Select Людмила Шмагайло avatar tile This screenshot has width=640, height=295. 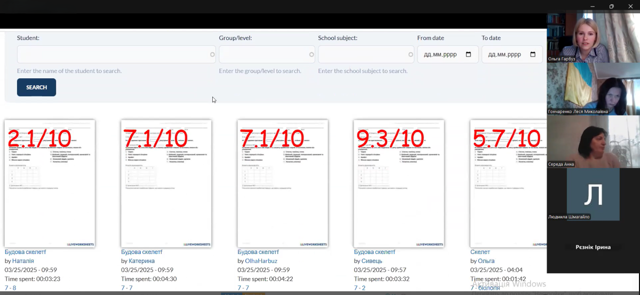pyautogui.click(x=593, y=194)
